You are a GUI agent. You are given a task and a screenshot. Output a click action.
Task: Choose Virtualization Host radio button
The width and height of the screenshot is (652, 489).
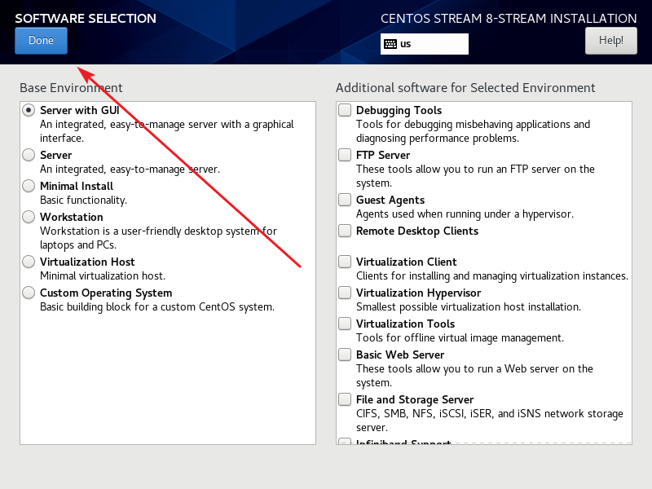tap(29, 262)
